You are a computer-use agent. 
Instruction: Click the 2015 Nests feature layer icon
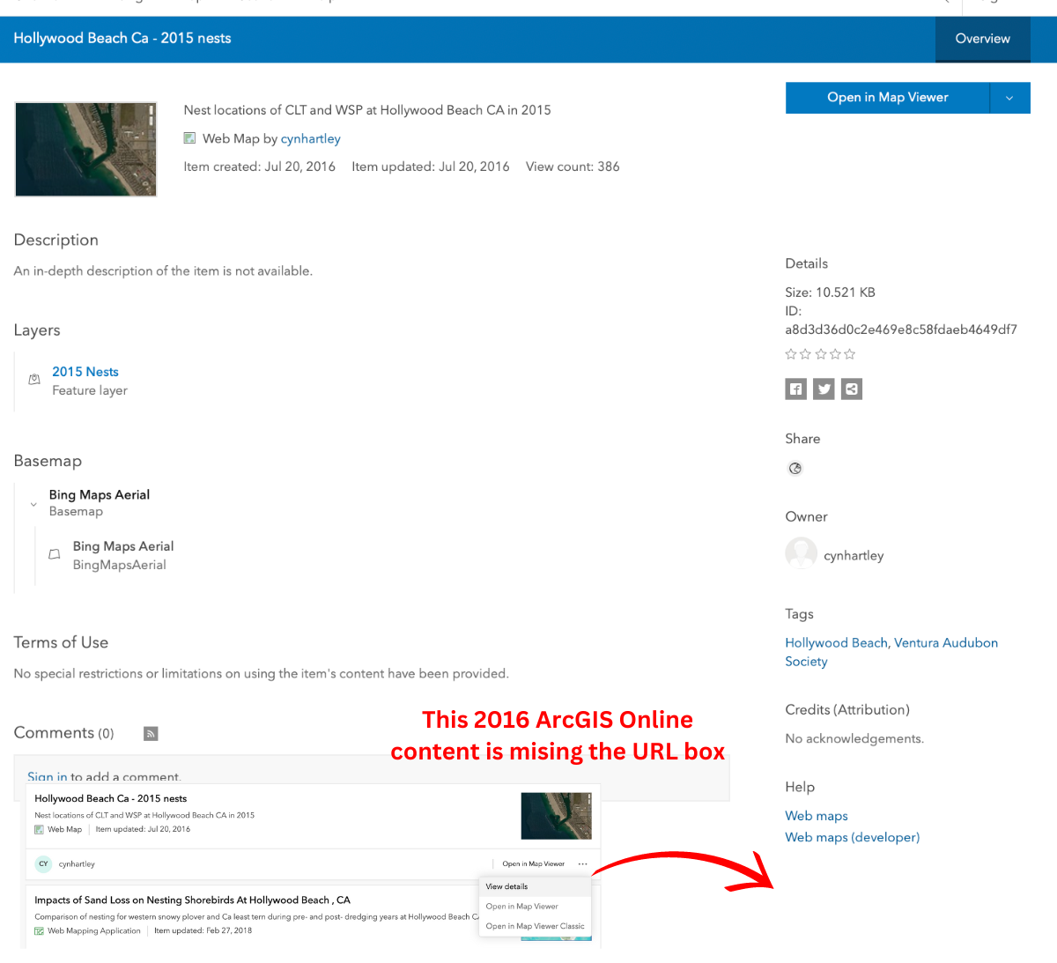point(34,380)
